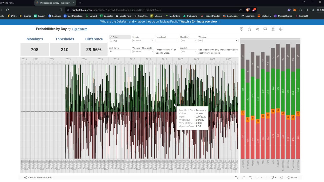
Task: Close the Probabilities by Day tab
Action: [74, 3]
